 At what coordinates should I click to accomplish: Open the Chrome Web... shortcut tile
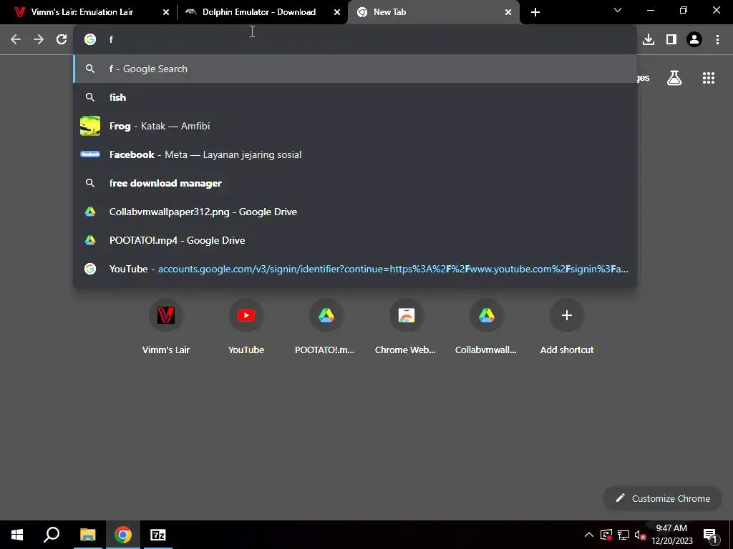coord(407,327)
